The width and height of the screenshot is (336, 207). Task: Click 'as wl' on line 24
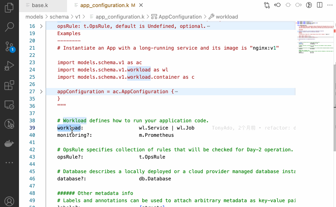tap(161, 70)
